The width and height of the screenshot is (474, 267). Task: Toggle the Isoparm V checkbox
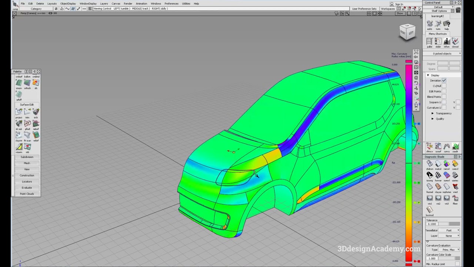pyautogui.click(x=458, y=102)
